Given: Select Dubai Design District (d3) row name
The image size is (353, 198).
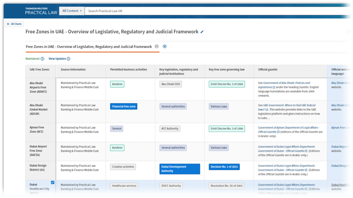Looking at the screenshot, I should [x=38, y=168].
